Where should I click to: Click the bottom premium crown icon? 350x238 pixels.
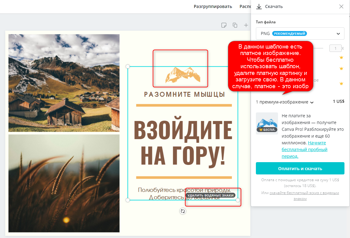[x=341, y=84]
